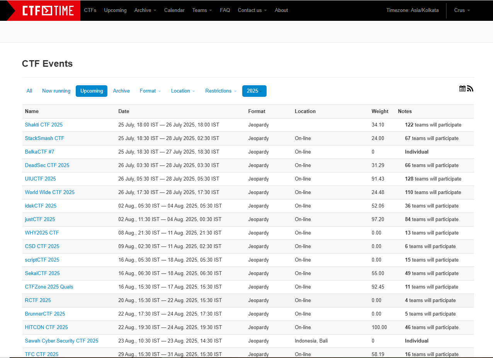
Task: Switch to the Now running tab
Action: [56, 91]
